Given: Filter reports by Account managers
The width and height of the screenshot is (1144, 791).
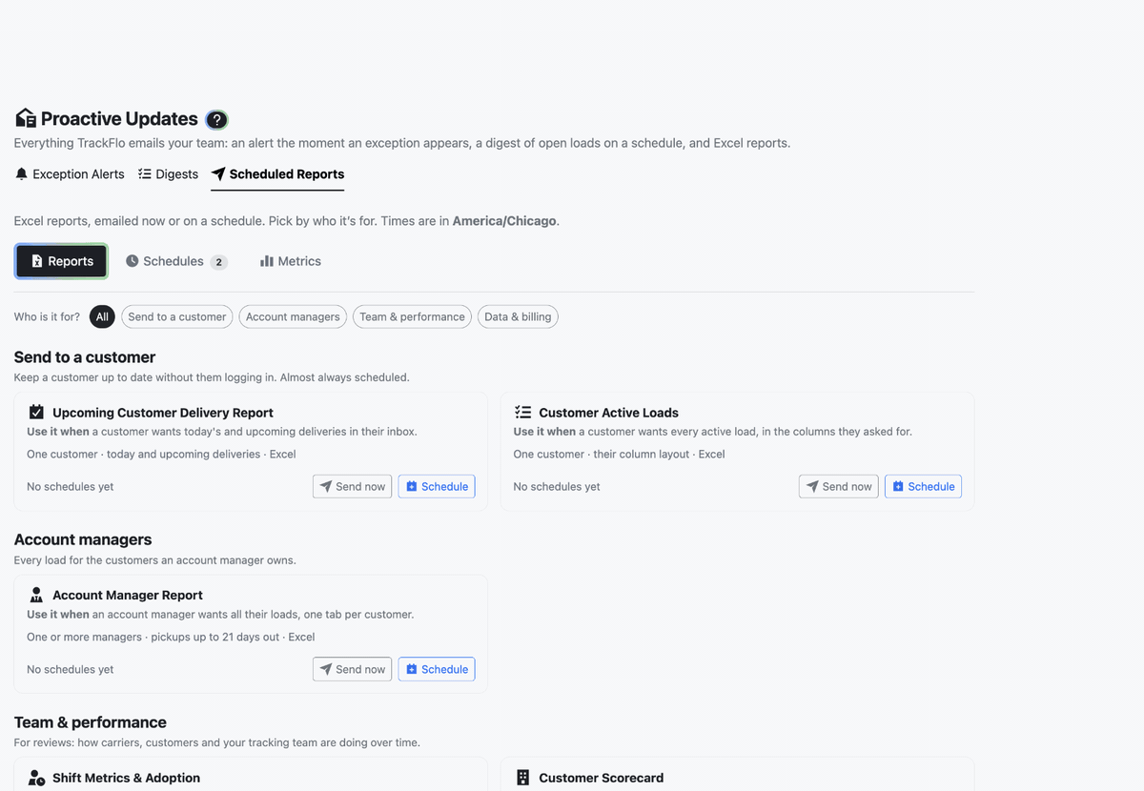Looking at the screenshot, I should pos(293,316).
